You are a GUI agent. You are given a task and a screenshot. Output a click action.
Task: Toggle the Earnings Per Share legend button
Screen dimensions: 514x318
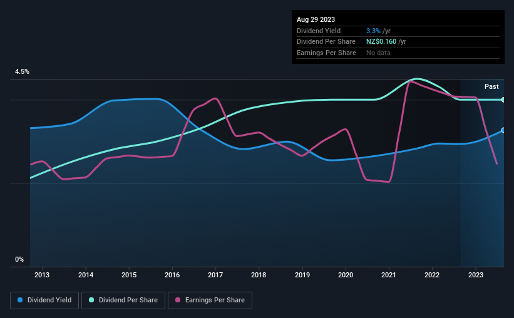(210, 300)
